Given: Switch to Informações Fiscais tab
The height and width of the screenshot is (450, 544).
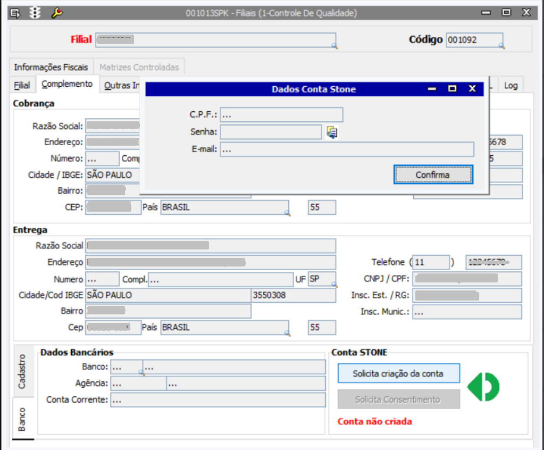Looking at the screenshot, I should coord(51,67).
